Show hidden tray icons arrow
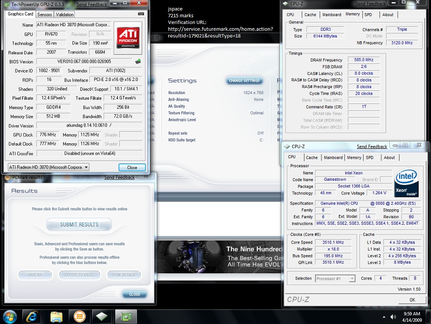This screenshot has height=324, width=431. tap(384, 317)
